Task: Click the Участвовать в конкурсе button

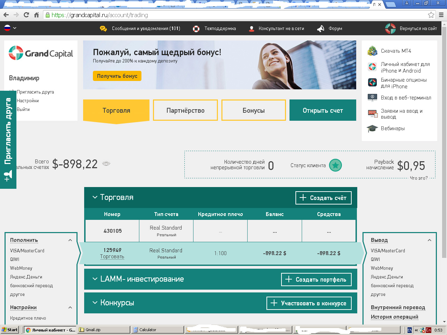Action: [x=309, y=303]
